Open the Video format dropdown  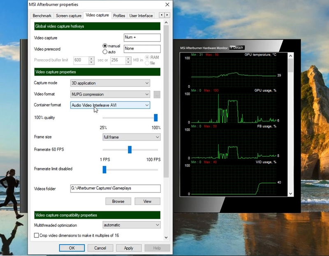tap(110, 95)
